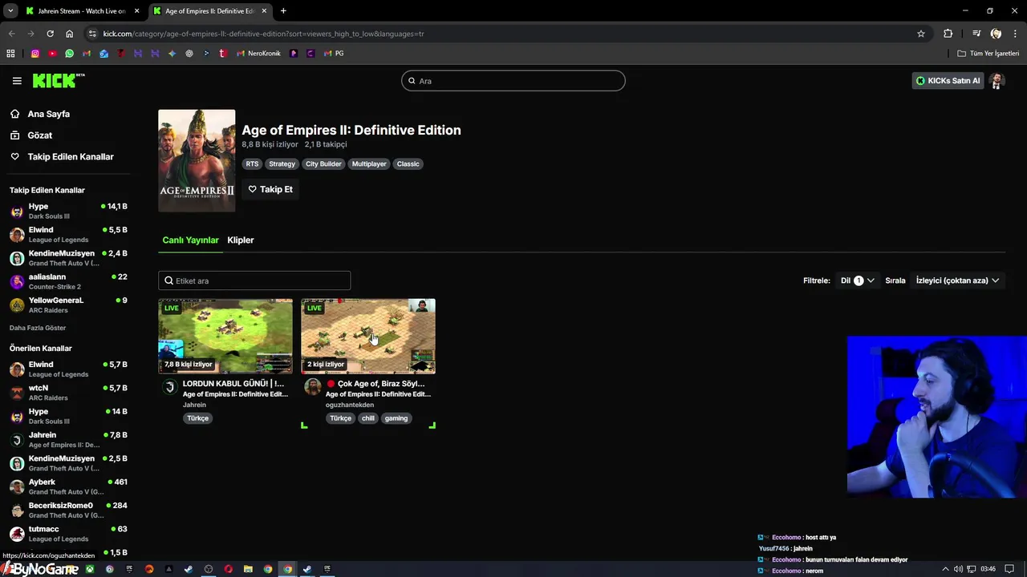Click Türkçe tag under Jahrein stream
The height and width of the screenshot is (577, 1027).
[x=197, y=418]
